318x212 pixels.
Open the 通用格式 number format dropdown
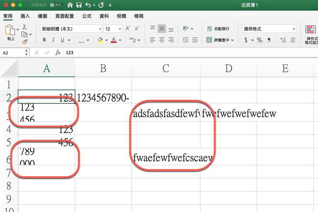[269, 28]
